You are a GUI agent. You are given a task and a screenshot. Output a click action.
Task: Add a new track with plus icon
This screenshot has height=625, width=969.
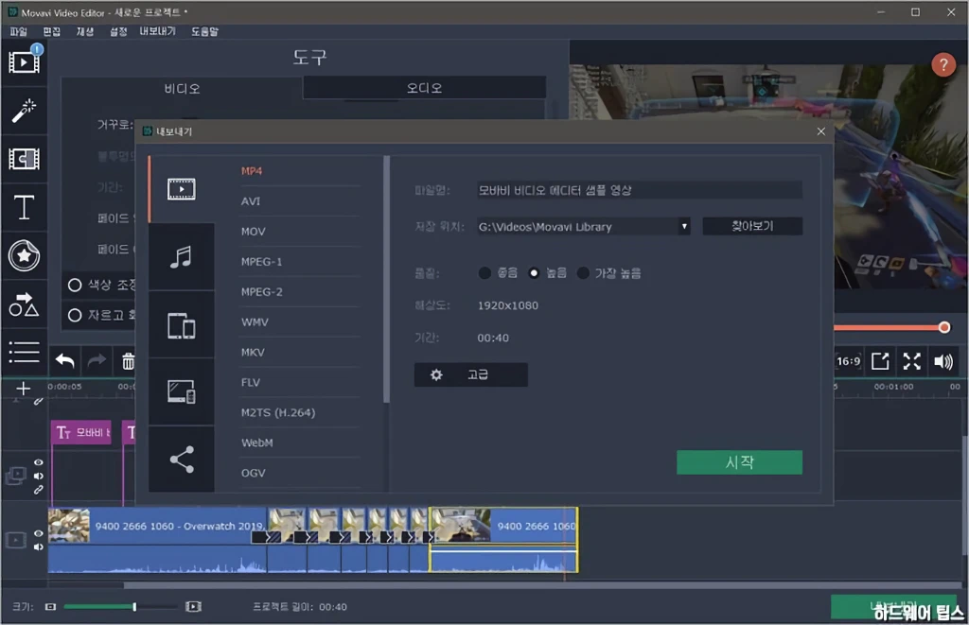pos(23,389)
